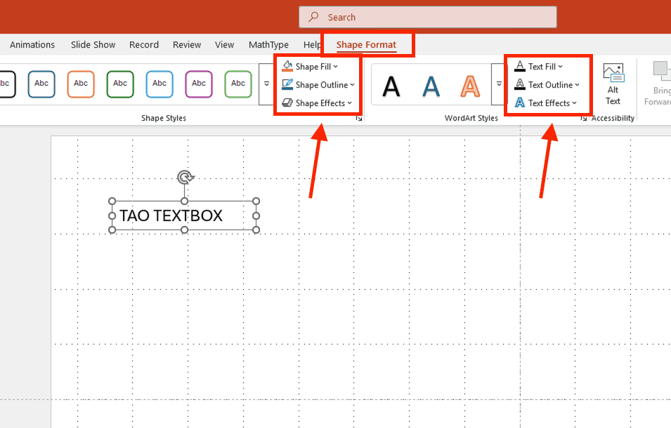671x428 pixels.
Task: Apply the blue gradient WordArt style
Action: pos(431,86)
